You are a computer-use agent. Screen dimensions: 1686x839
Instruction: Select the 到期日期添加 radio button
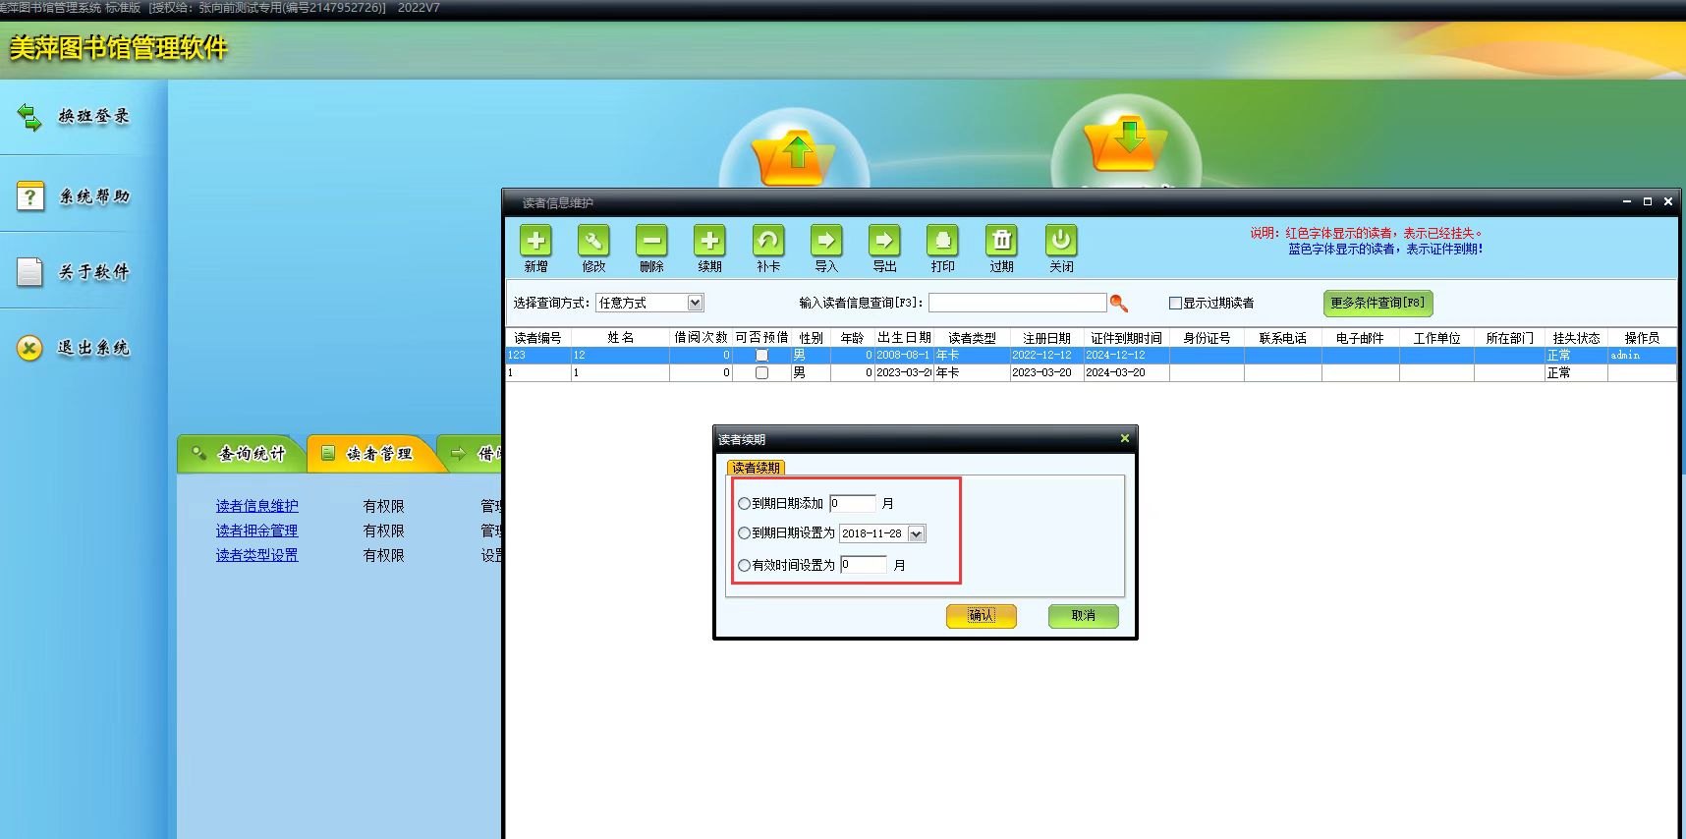click(744, 504)
